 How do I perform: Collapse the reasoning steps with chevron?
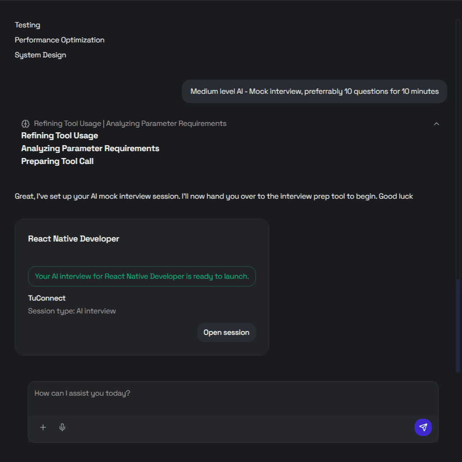436,124
